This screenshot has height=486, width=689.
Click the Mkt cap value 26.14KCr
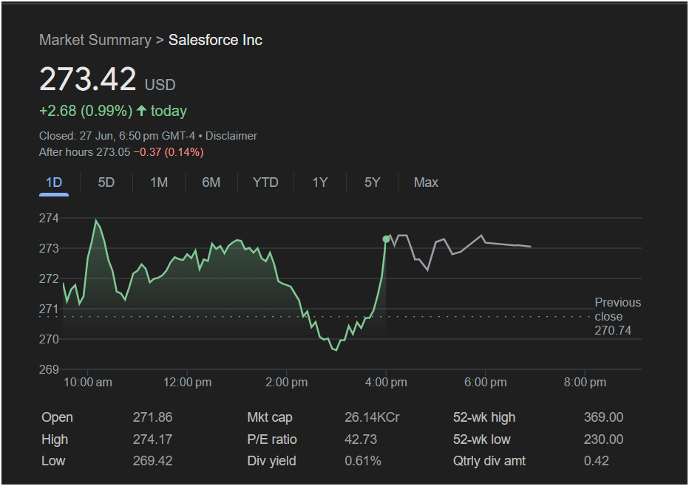(372, 417)
